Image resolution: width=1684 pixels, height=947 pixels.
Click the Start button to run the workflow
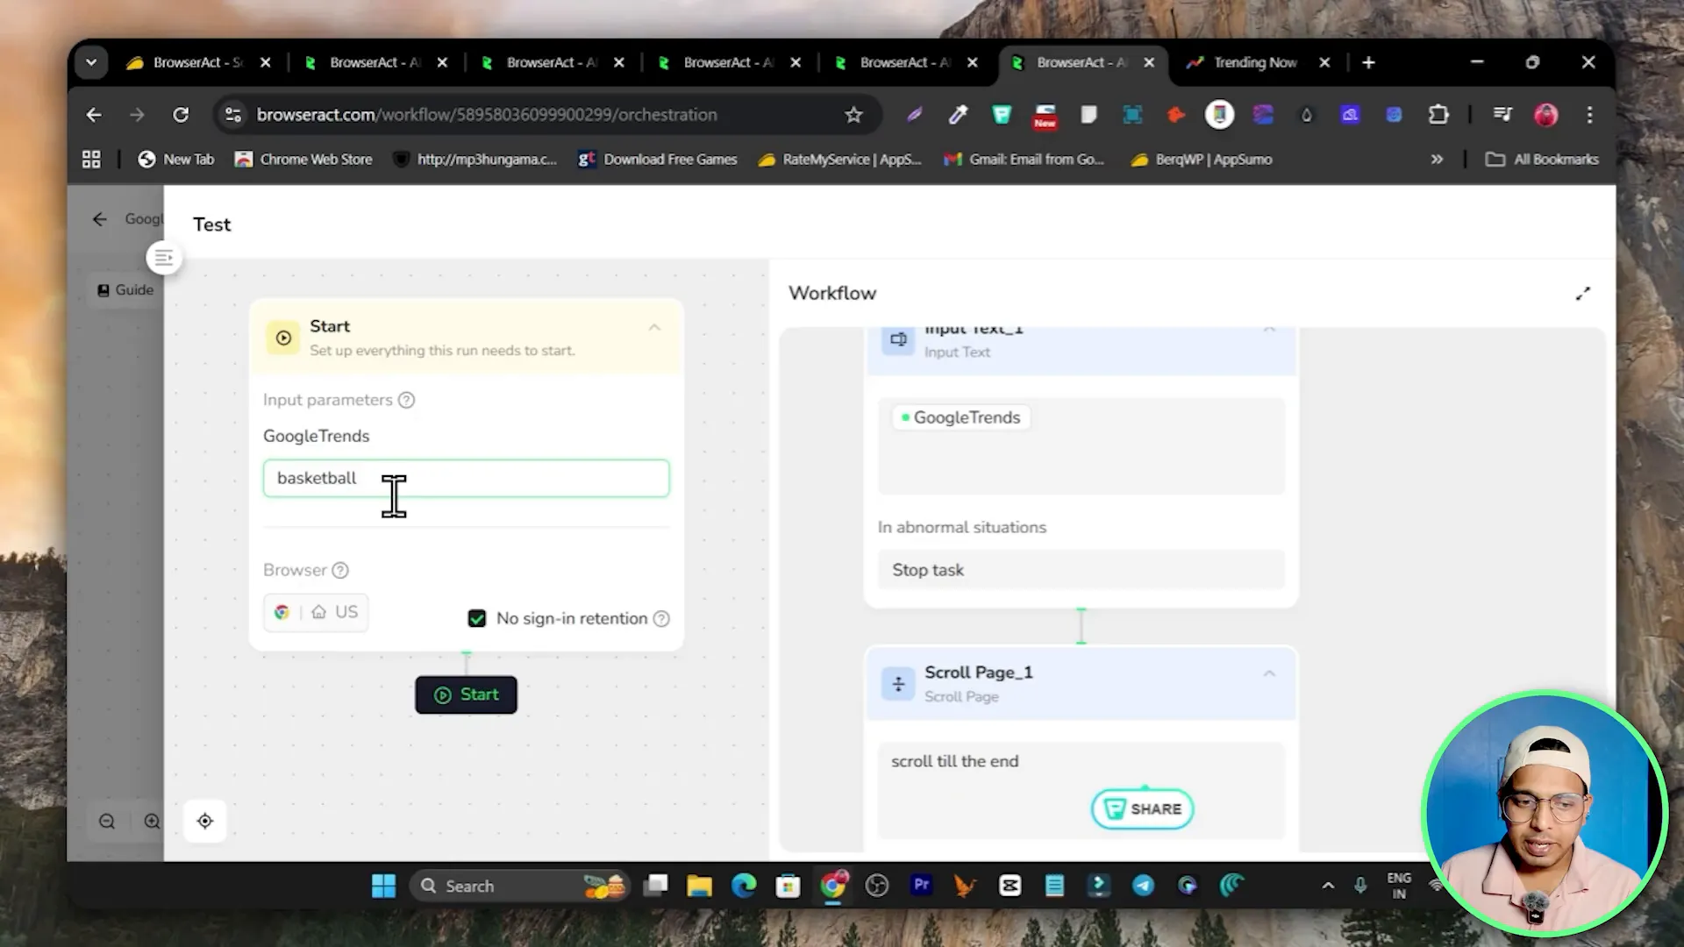(466, 694)
